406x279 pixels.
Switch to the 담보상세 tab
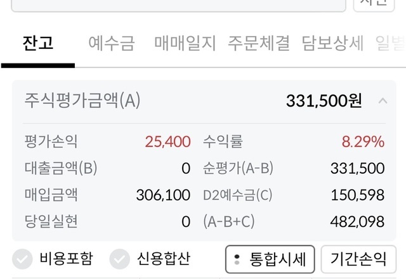pos(332,43)
